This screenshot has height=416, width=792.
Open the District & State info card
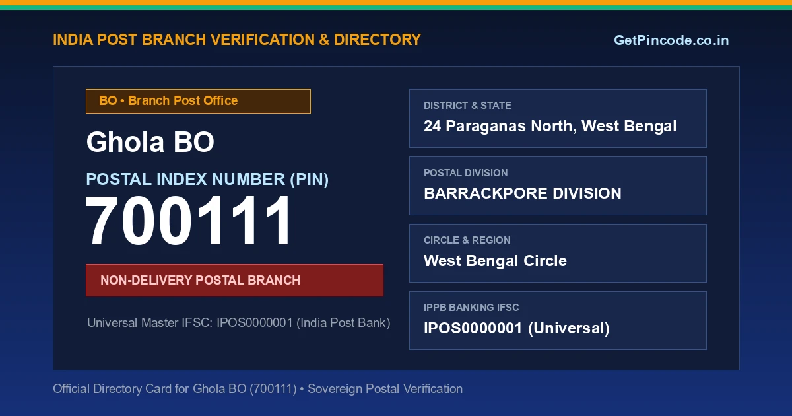click(x=558, y=118)
